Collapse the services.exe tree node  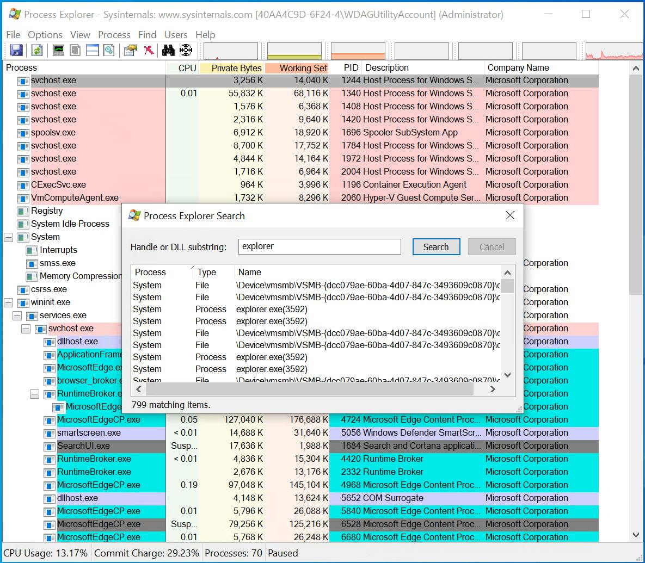[17, 315]
